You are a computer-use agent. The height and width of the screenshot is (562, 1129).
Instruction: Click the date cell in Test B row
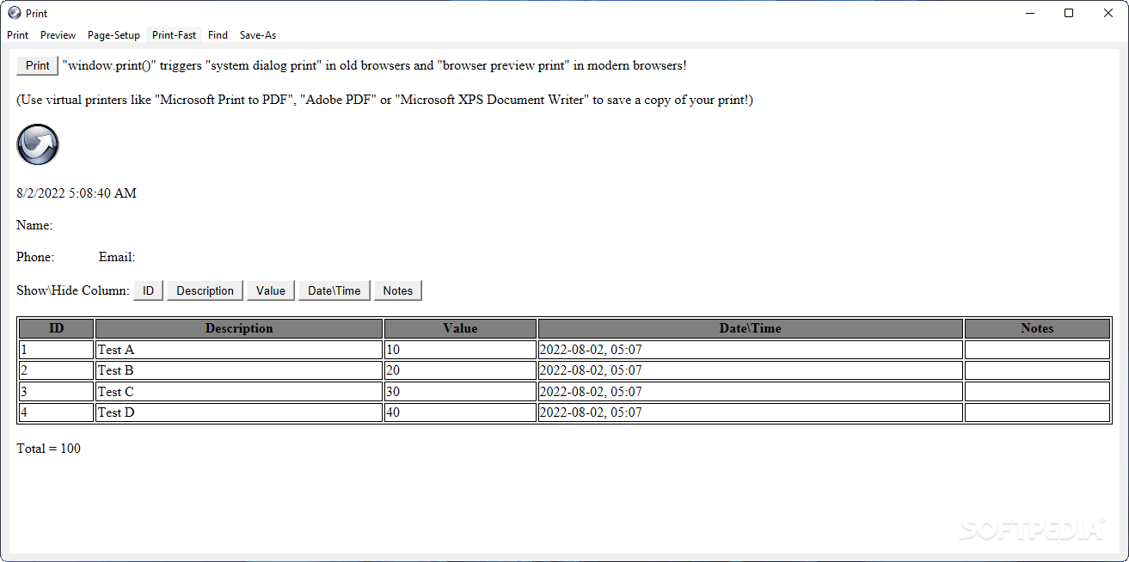(x=751, y=370)
